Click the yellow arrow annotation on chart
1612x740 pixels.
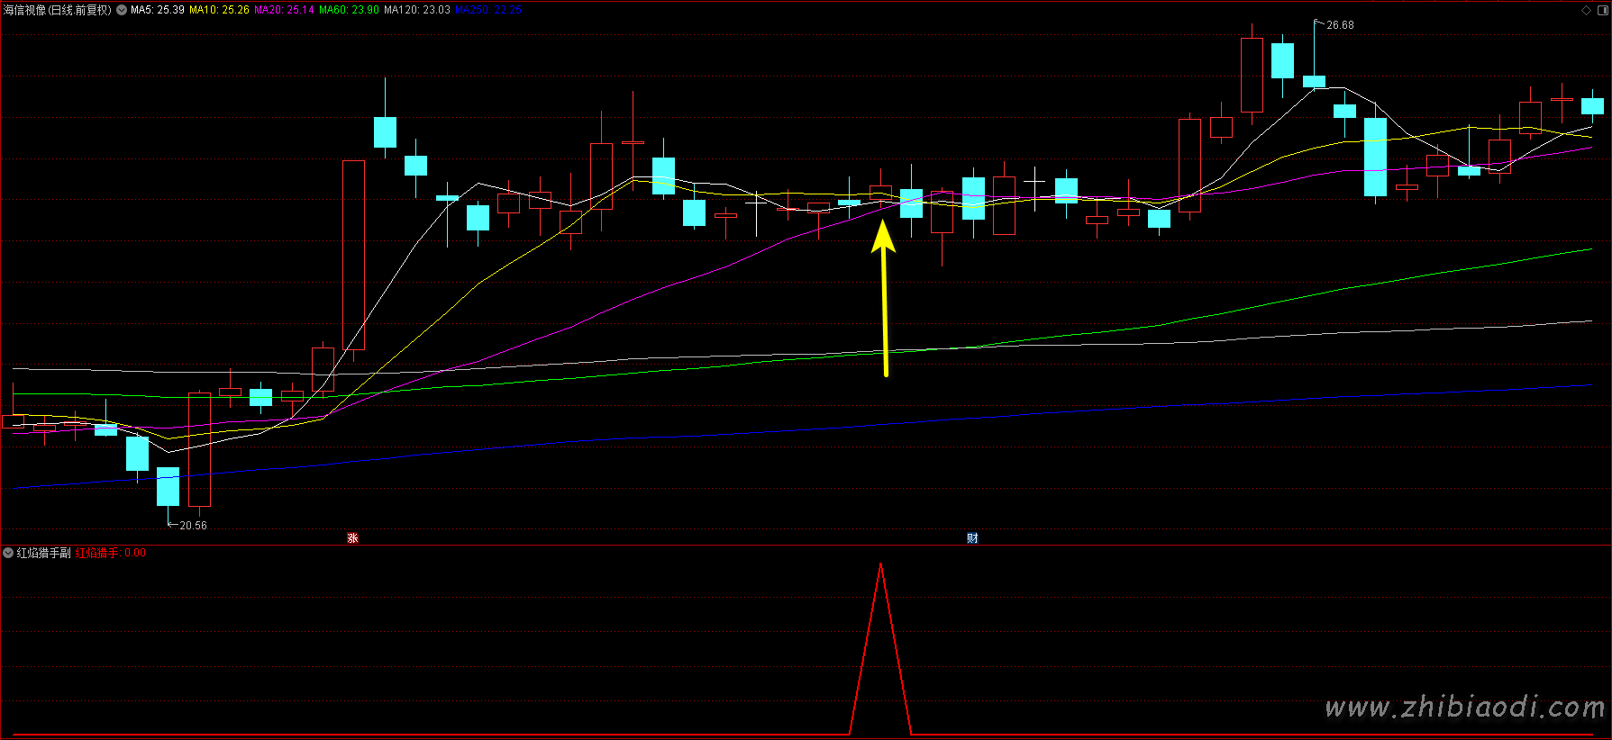[884, 297]
